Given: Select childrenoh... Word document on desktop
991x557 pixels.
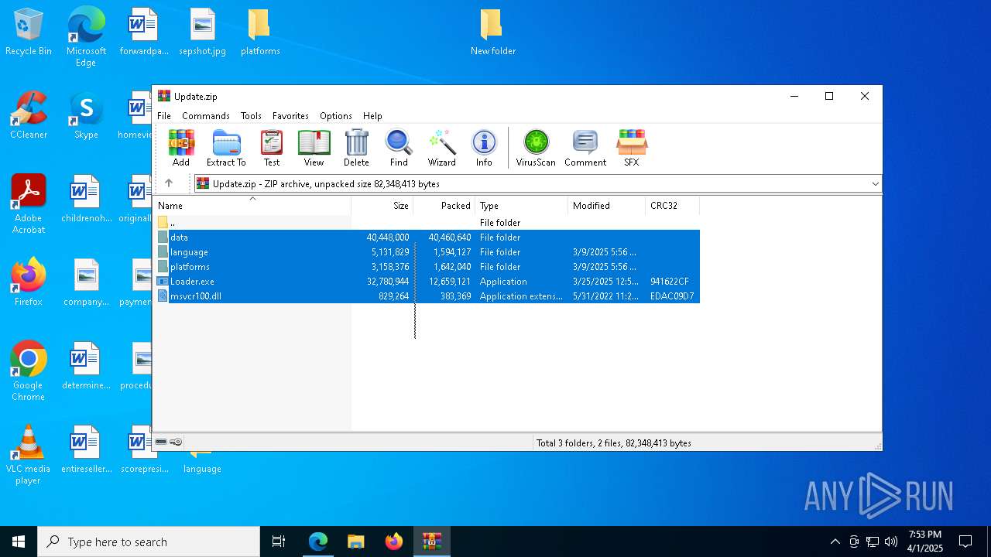Looking at the screenshot, I should (x=86, y=200).
